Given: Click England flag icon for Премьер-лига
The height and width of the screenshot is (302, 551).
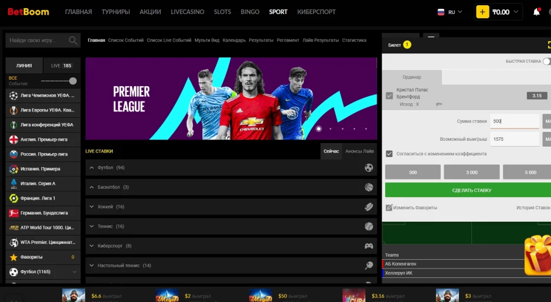Looking at the screenshot, I should [x=13, y=140].
